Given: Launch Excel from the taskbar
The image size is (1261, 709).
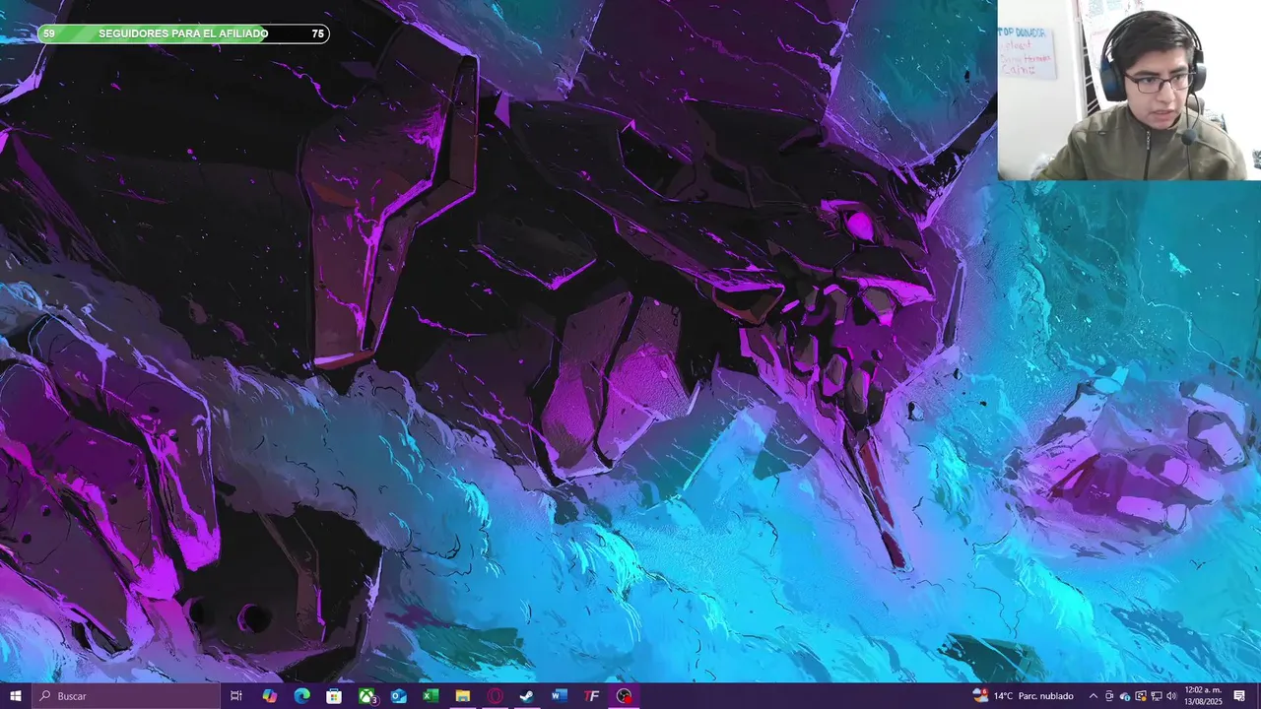Looking at the screenshot, I should point(431,696).
